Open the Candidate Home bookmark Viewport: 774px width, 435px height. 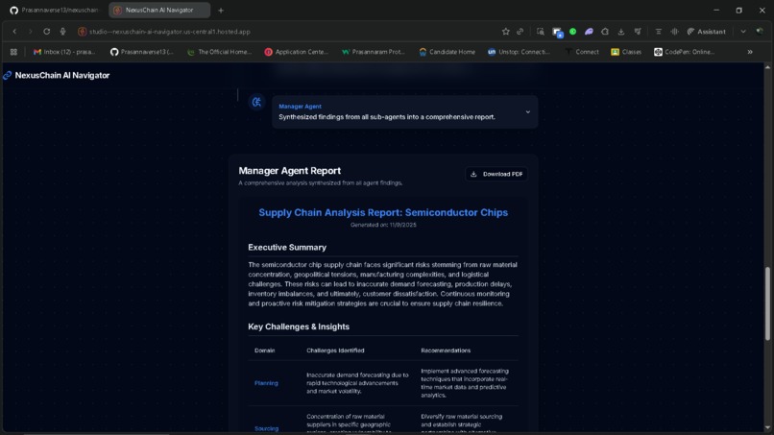click(447, 52)
